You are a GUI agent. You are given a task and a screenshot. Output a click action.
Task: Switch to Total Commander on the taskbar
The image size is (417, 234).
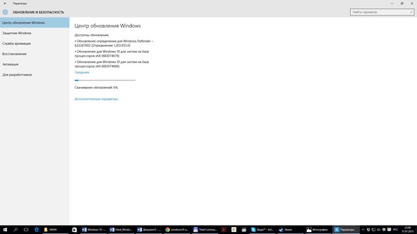[204, 230]
